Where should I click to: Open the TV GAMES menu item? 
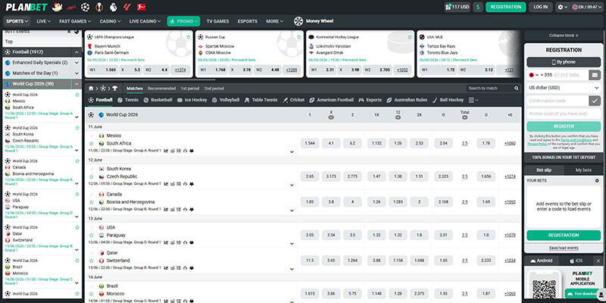coord(217,21)
